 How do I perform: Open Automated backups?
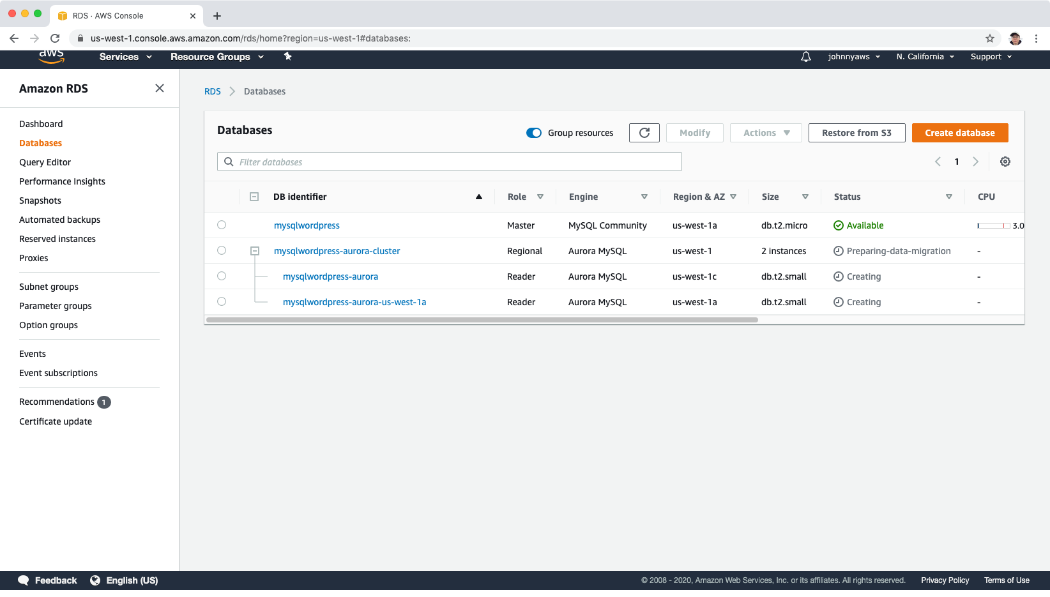click(59, 220)
